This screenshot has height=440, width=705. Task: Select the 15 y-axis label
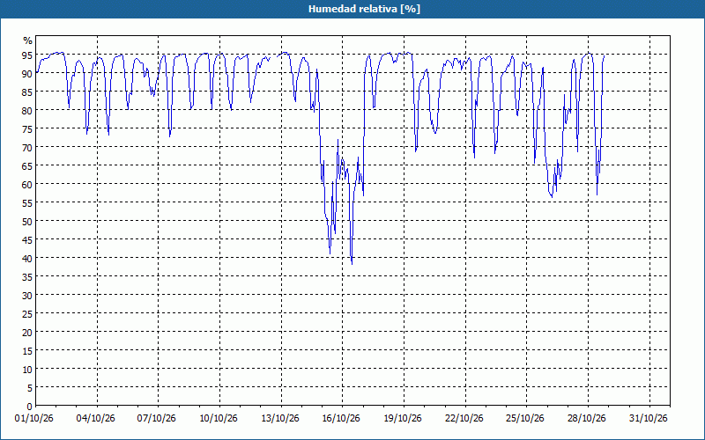pos(27,350)
